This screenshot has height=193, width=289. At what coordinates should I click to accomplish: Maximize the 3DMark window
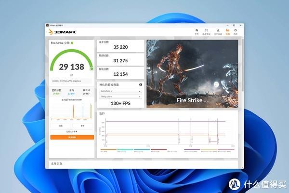click(x=234, y=25)
